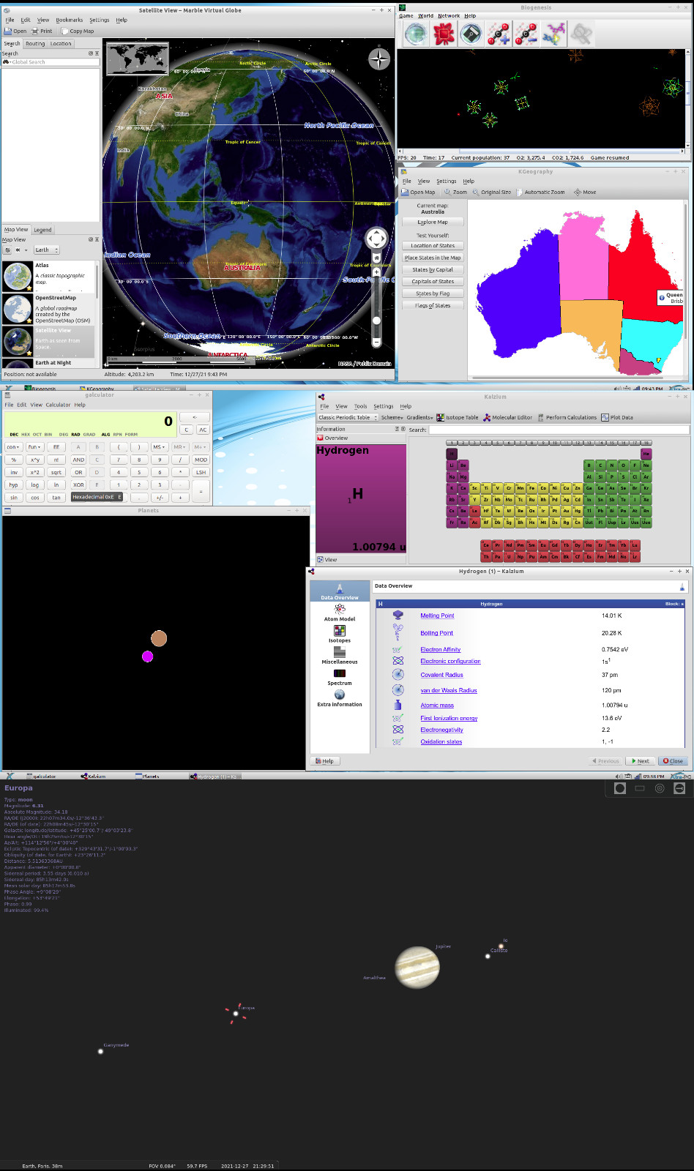The width and height of the screenshot is (694, 1171).
Task: Open the Gradients dropdown in Kalzium
Action: click(x=419, y=418)
